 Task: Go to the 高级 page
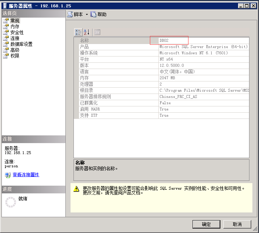pyautogui.click(x=15, y=50)
